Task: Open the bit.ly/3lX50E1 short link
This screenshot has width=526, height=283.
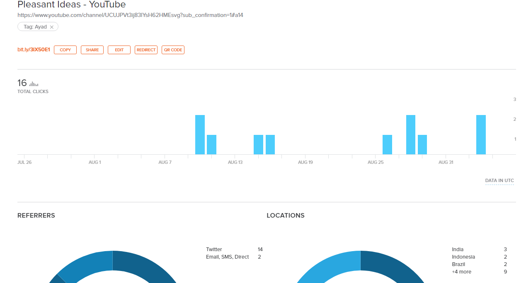Action: (34, 50)
